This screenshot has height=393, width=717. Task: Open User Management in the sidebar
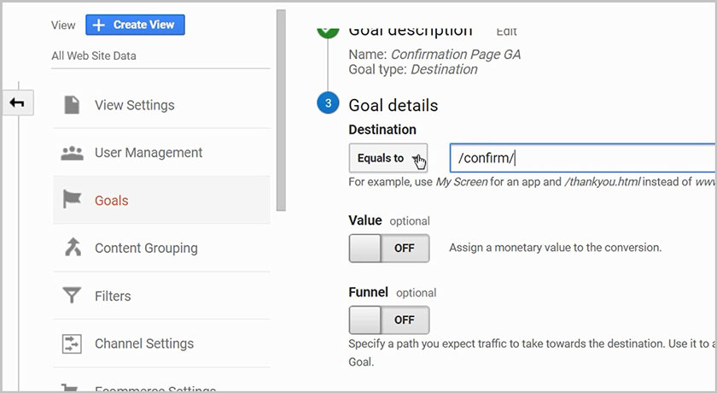coord(149,153)
